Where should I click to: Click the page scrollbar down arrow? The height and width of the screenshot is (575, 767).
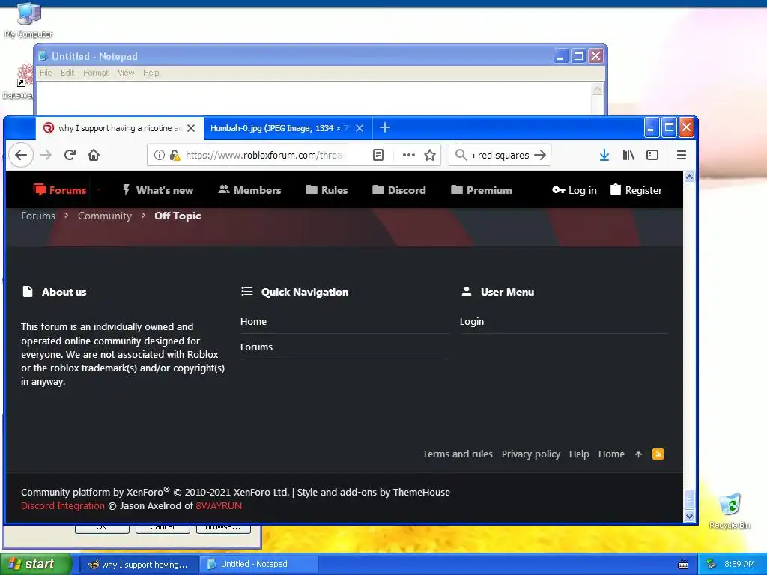coord(689,517)
